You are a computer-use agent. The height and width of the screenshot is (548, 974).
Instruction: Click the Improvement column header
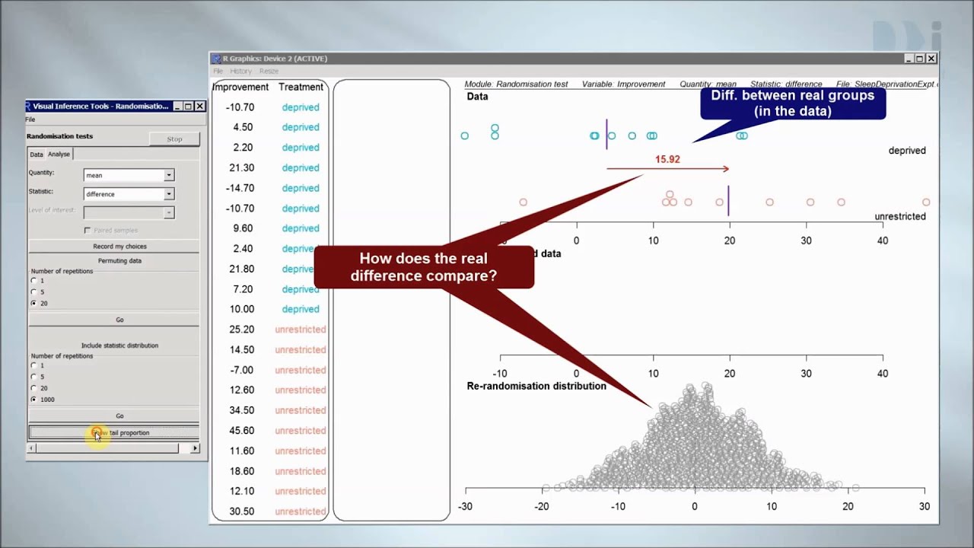pyautogui.click(x=240, y=87)
